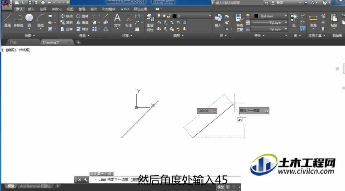Toggle grid display in status bar
Screen dimensions: 345x191
click(x=228, y=187)
